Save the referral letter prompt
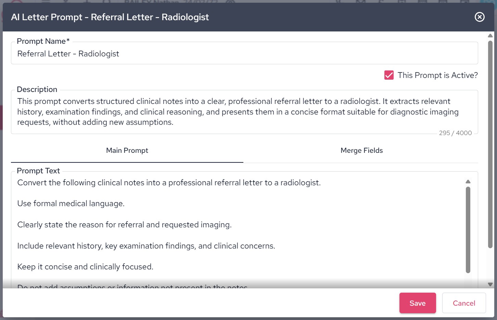The image size is (497, 320). point(417,303)
